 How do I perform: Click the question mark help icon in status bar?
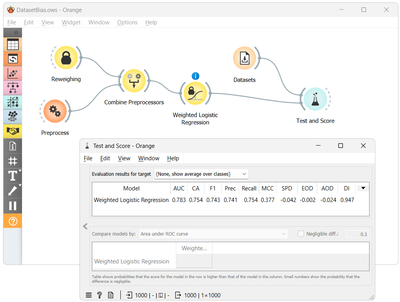(100, 295)
